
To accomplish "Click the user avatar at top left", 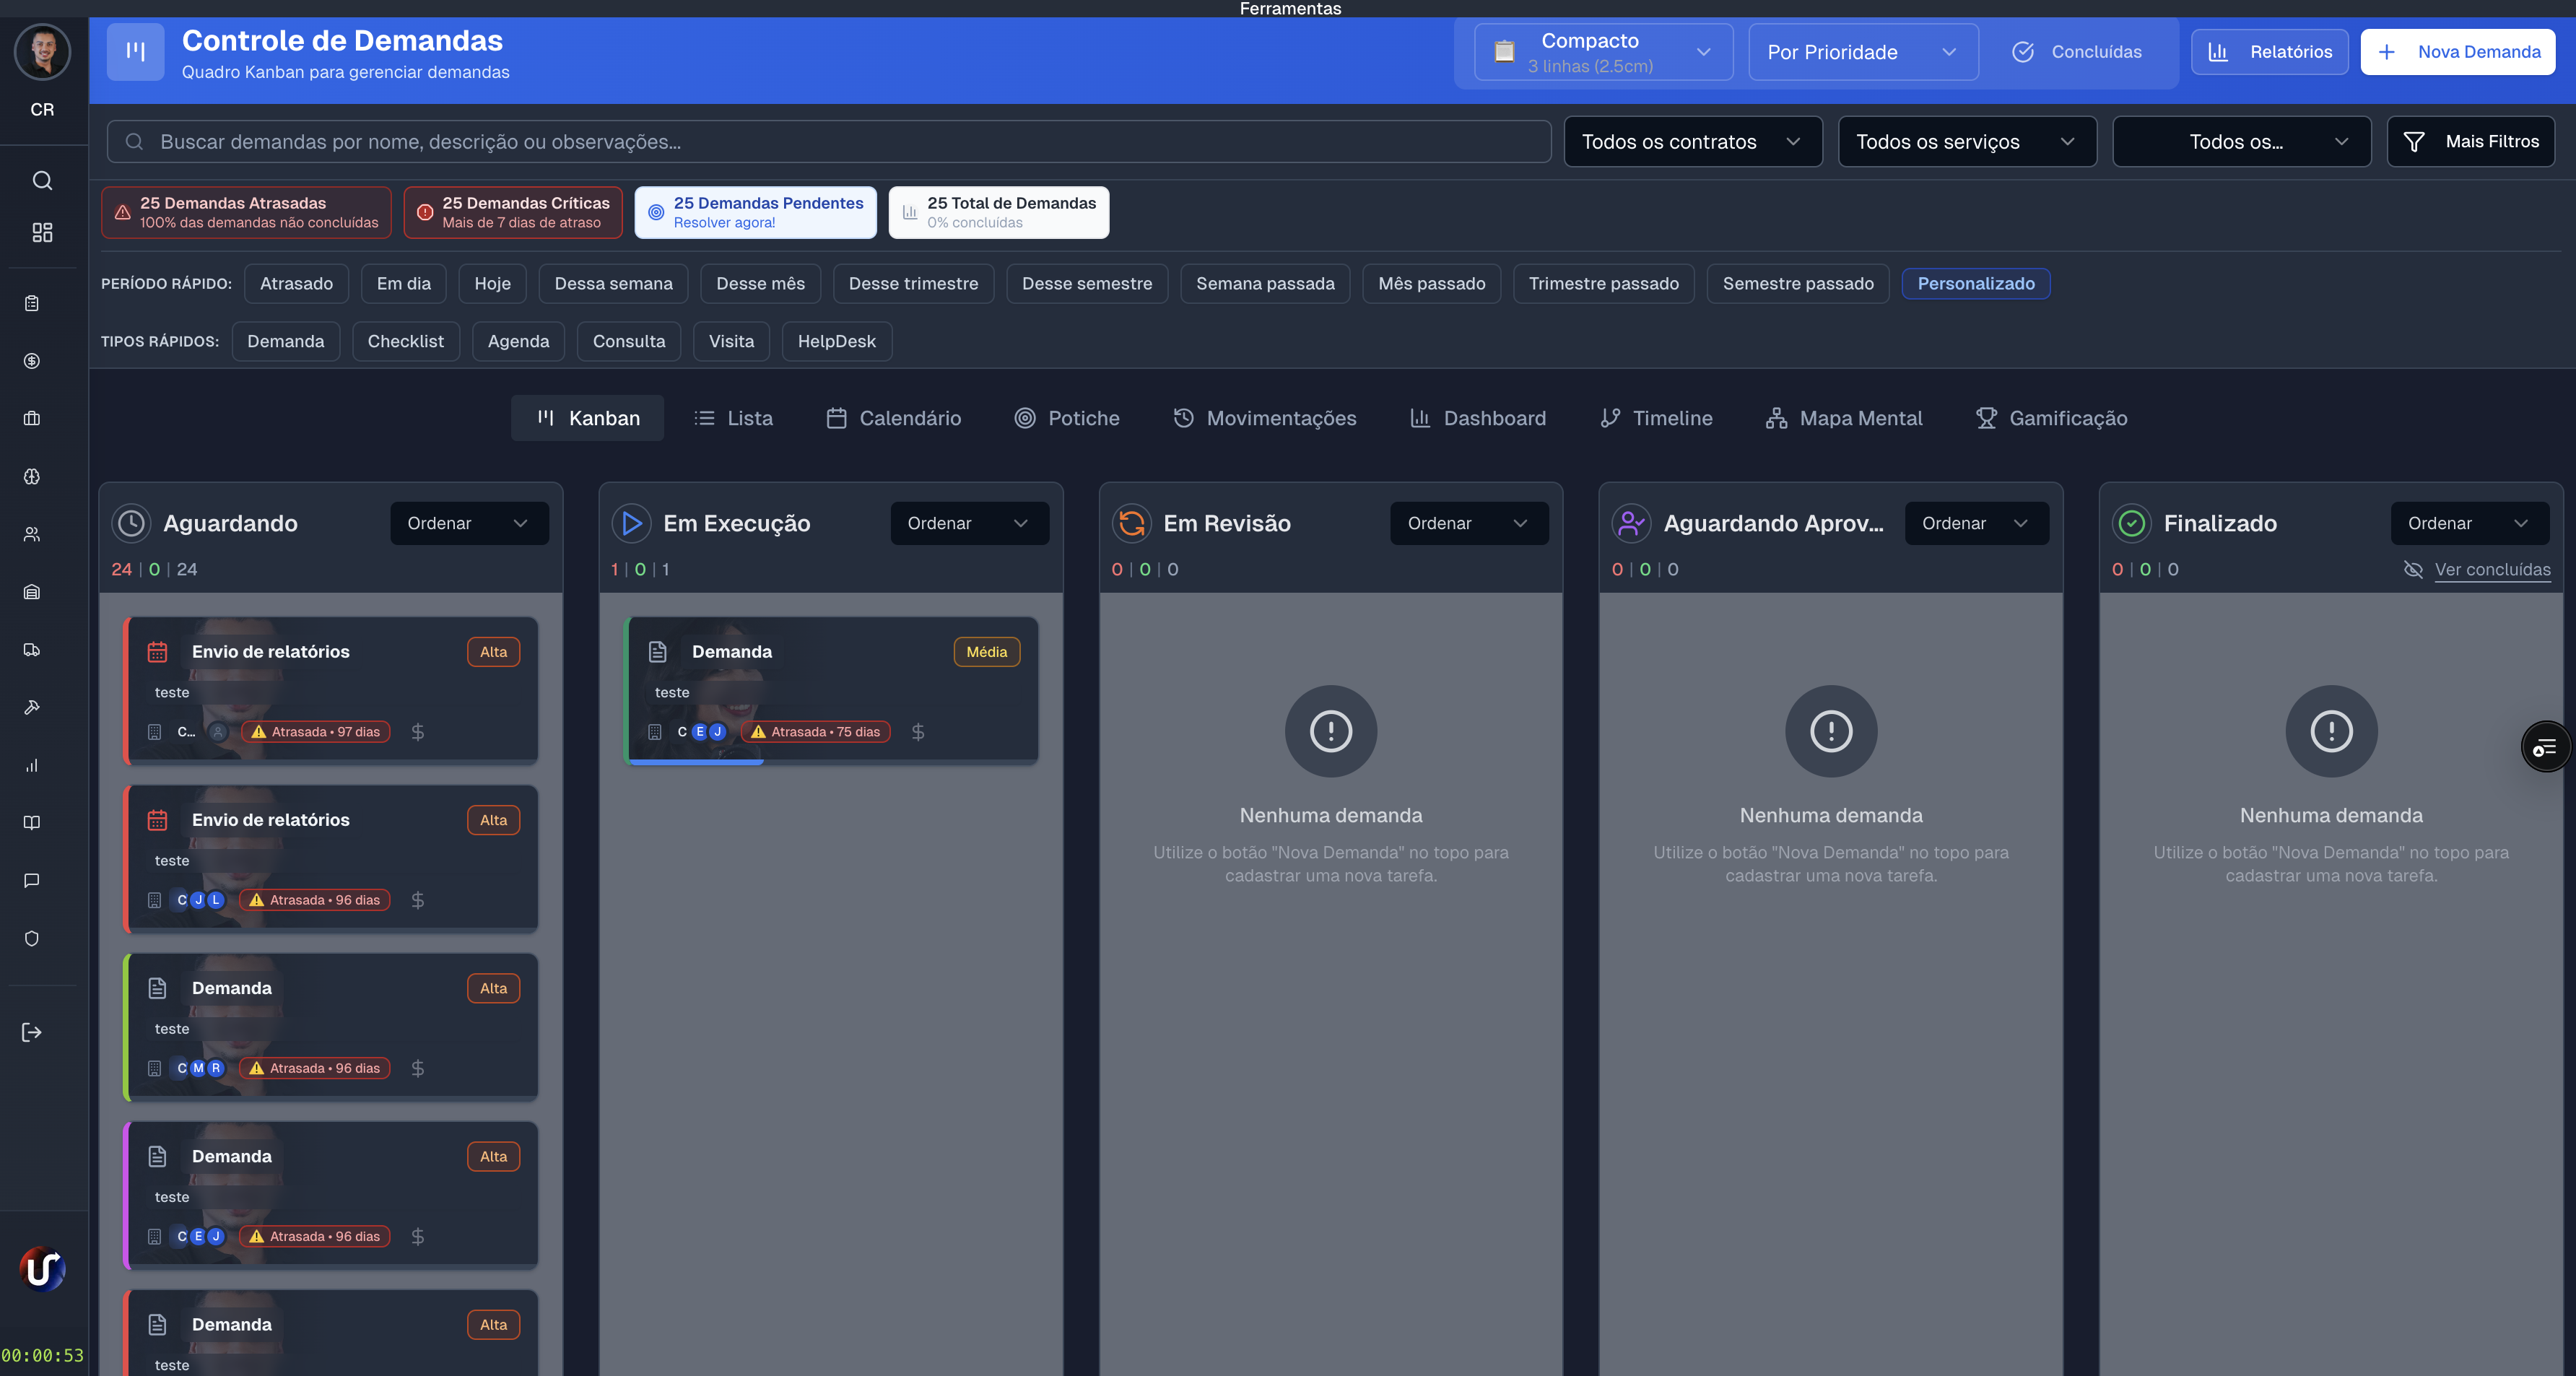I will 42,51.
